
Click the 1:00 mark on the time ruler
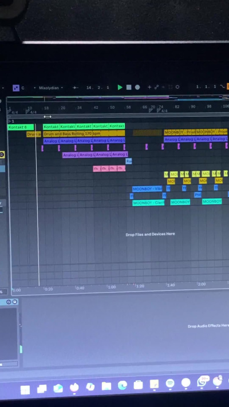pyautogui.click(x=112, y=287)
